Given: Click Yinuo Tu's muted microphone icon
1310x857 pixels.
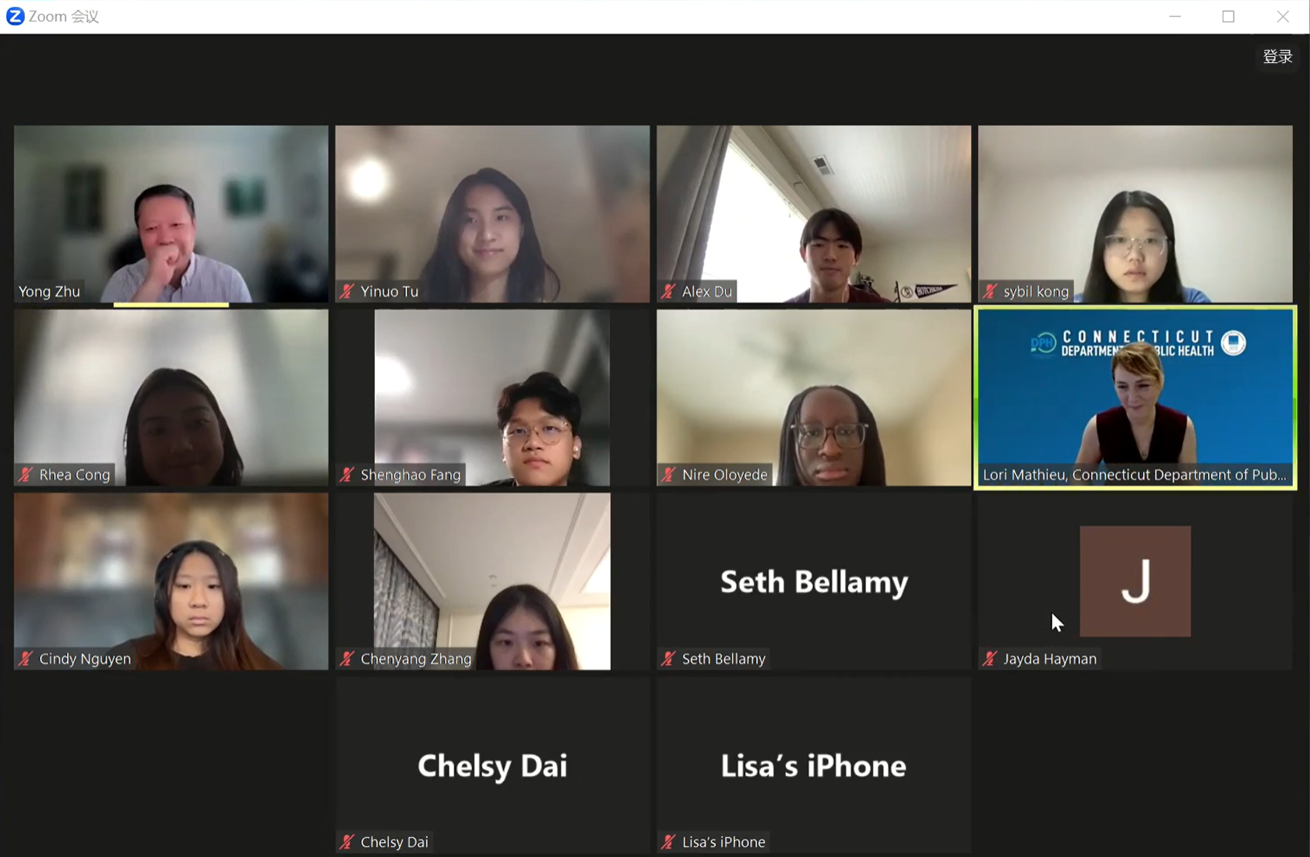Looking at the screenshot, I should pos(347,291).
